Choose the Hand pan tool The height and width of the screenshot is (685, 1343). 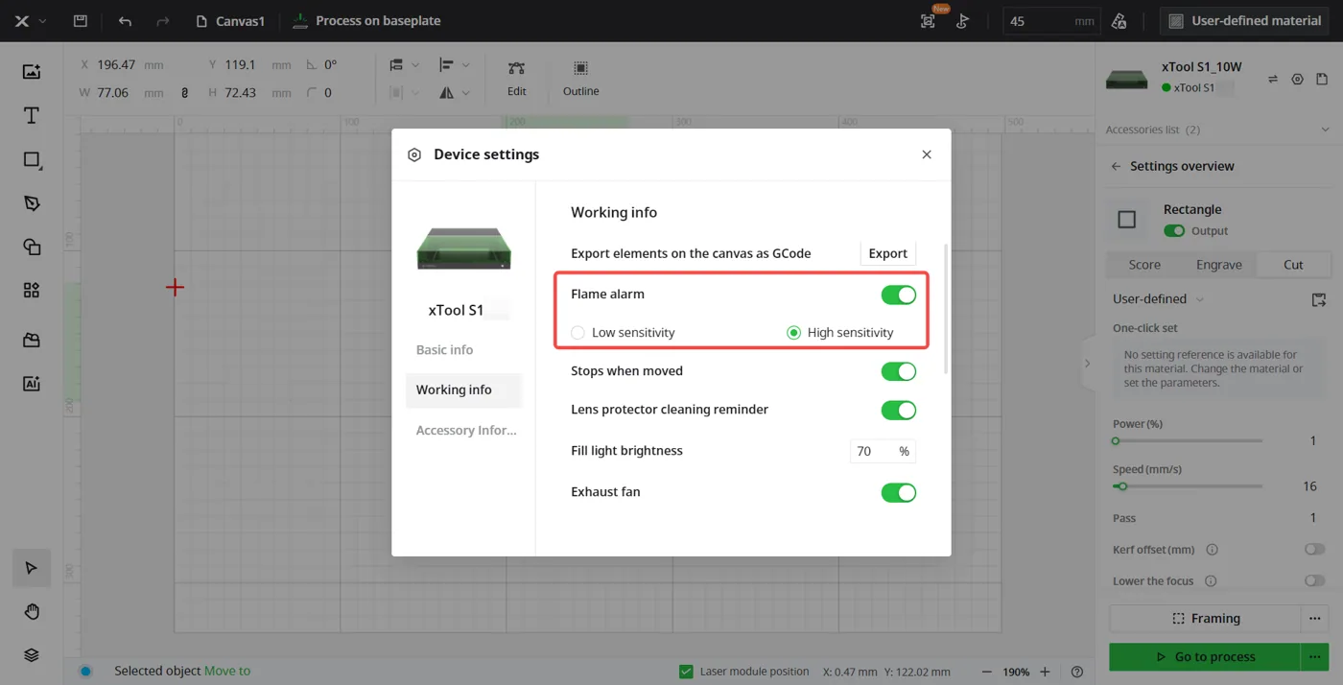(x=32, y=612)
